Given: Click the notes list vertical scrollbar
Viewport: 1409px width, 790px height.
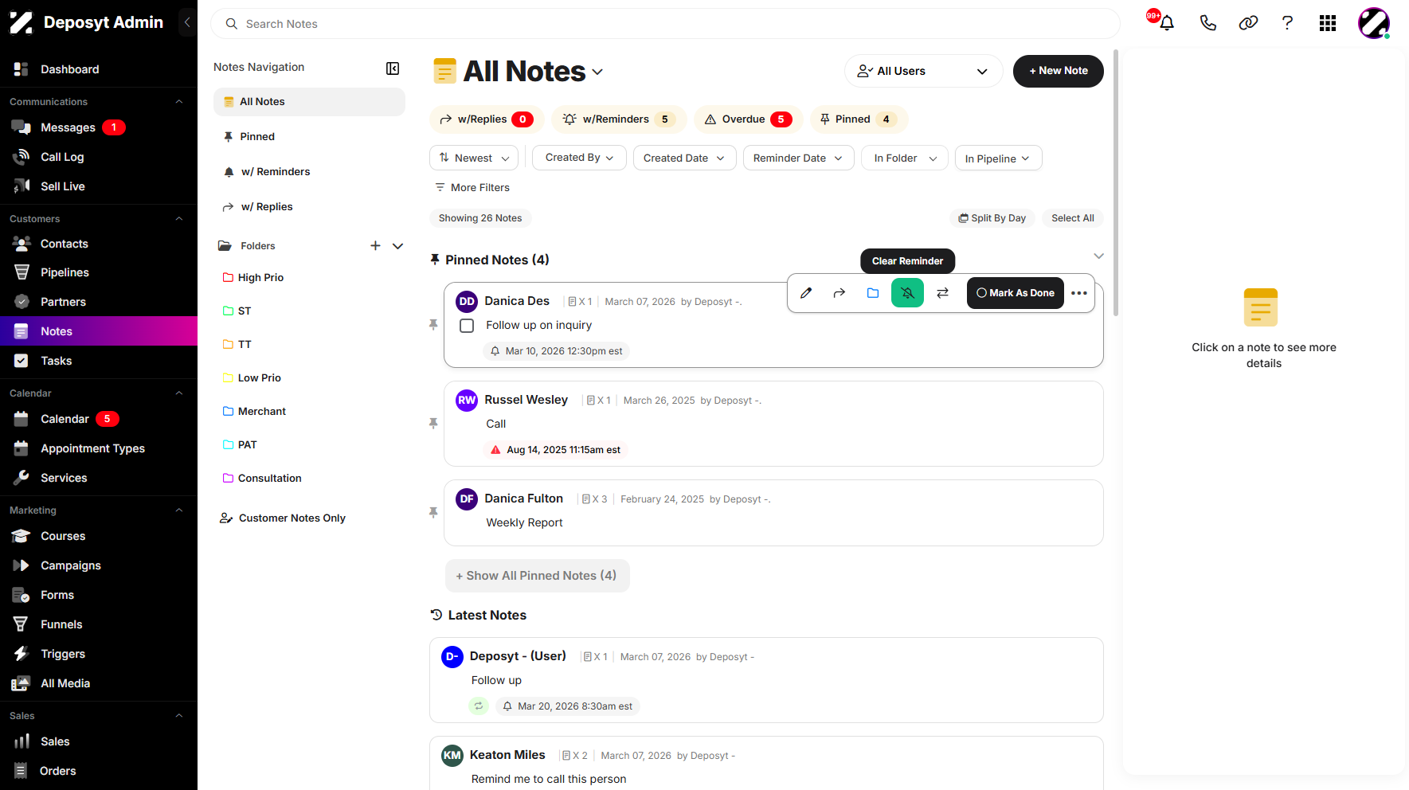Looking at the screenshot, I should point(1115,183).
